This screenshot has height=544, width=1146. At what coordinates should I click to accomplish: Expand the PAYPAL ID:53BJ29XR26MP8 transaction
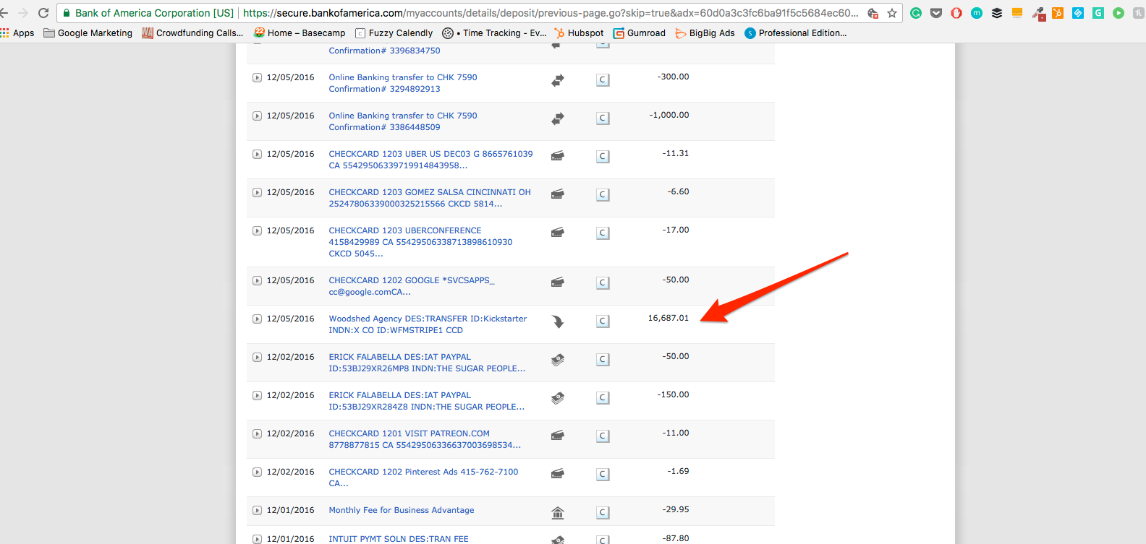(257, 357)
